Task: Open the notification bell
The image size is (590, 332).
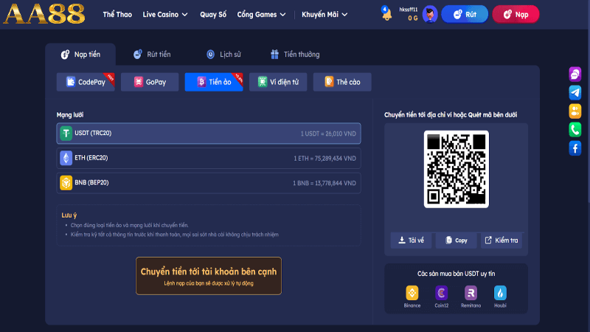Action: click(386, 13)
